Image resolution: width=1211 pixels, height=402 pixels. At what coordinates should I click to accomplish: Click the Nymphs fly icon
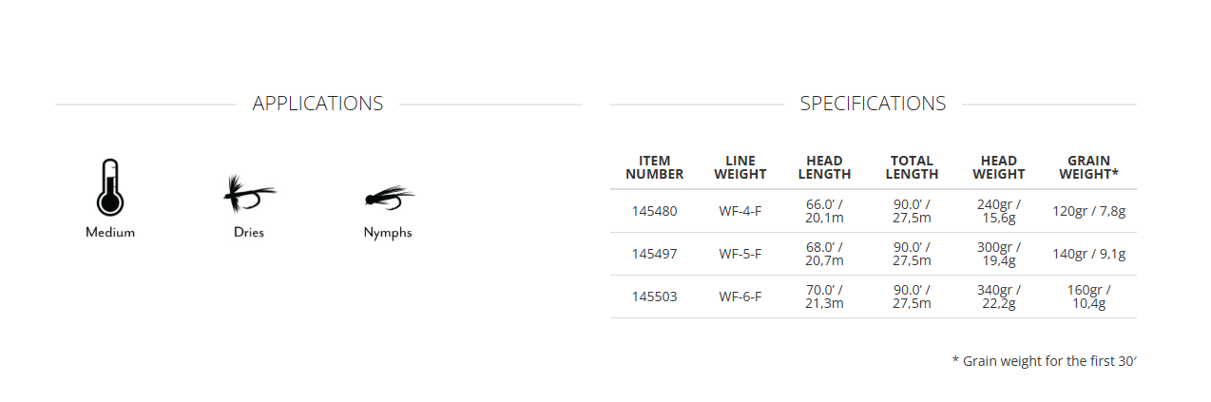click(x=388, y=198)
